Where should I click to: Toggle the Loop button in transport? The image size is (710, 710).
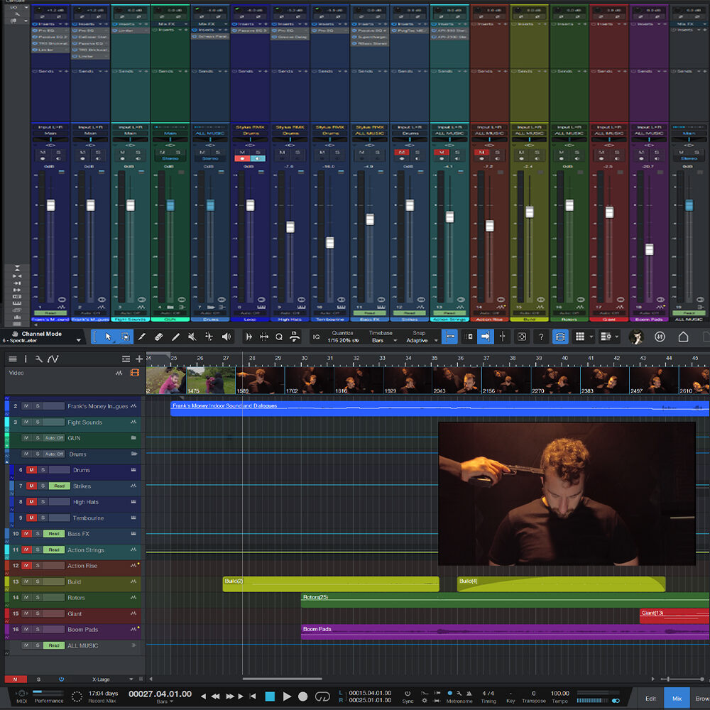click(x=322, y=697)
